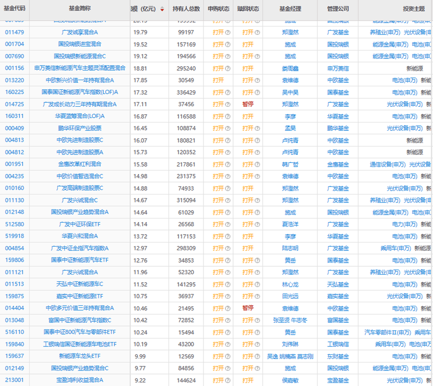Open the 金鹰改革红利混合 fund link
Image resolution: width=433 pixels, height=386 pixels.
80,164
